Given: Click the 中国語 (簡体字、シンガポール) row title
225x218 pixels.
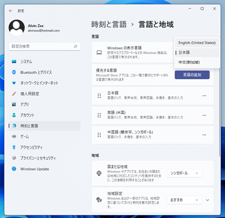Looking at the screenshot, I should 130,132.
